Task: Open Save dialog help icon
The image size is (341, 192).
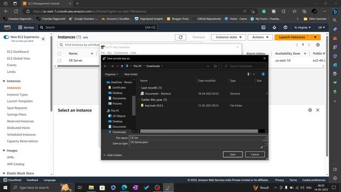Action: pyautogui.click(x=263, y=74)
